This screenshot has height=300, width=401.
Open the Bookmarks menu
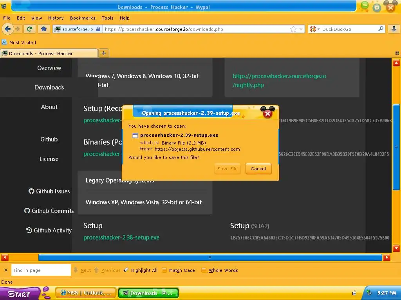tap(83, 18)
